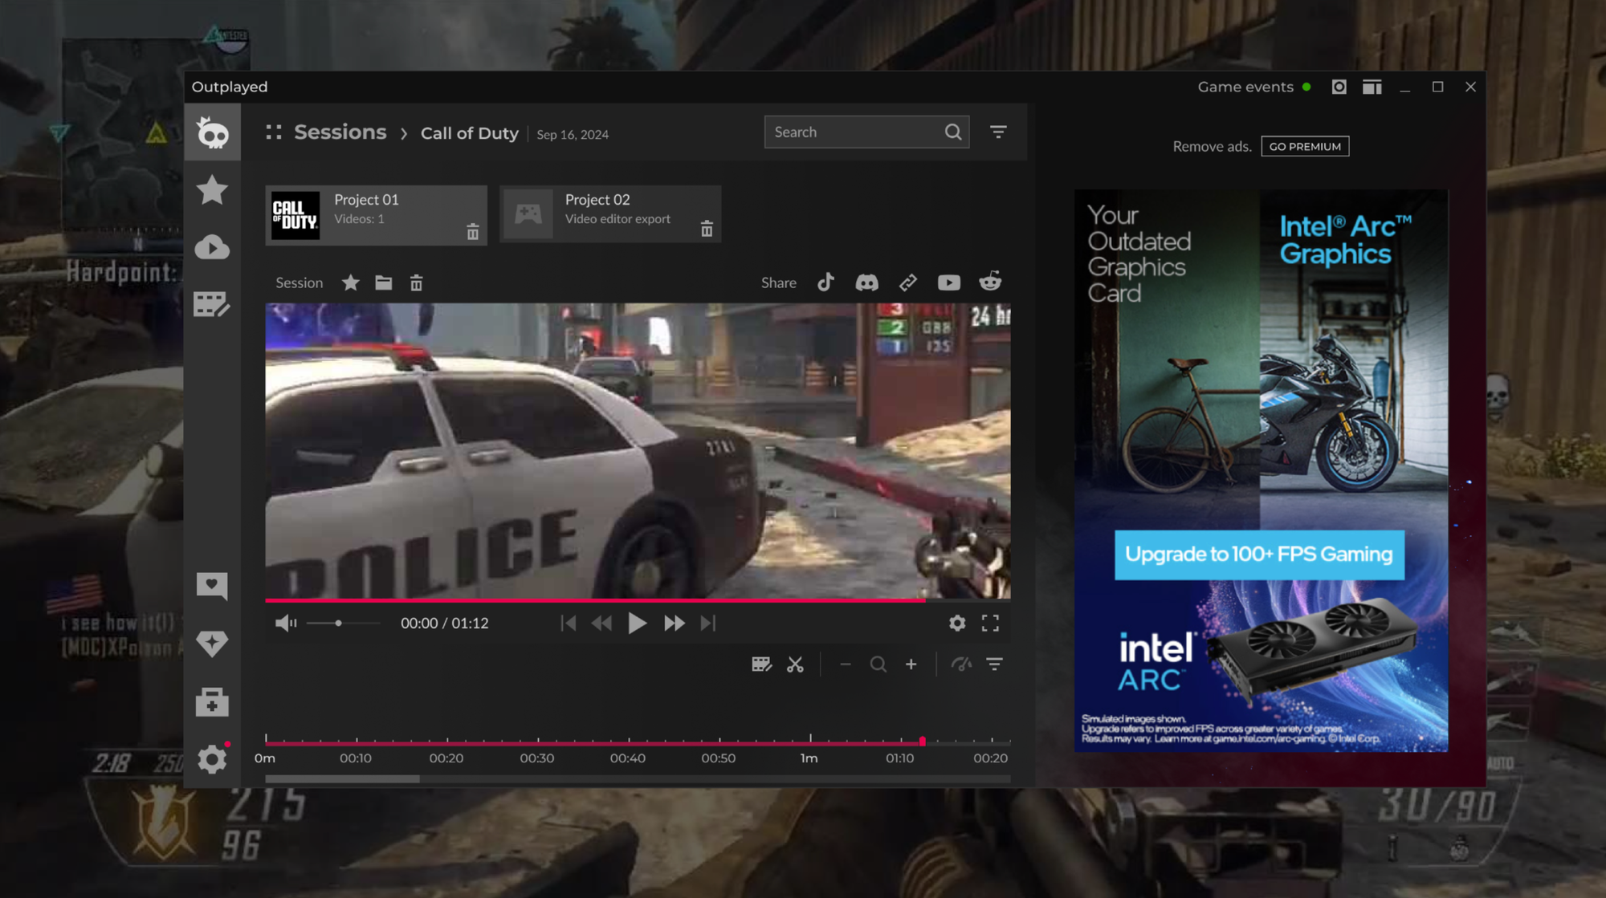Toggle fullscreen video view
The width and height of the screenshot is (1606, 898).
pyautogui.click(x=990, y=624)
